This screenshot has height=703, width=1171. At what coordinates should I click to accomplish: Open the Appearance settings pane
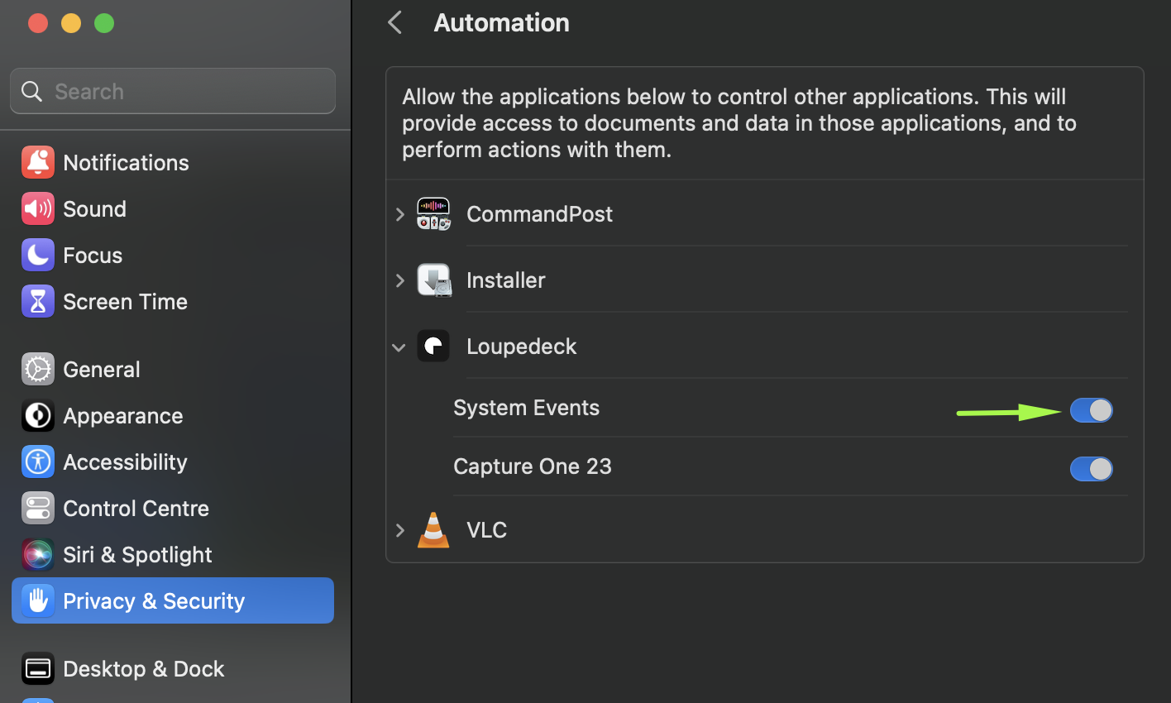122,416
